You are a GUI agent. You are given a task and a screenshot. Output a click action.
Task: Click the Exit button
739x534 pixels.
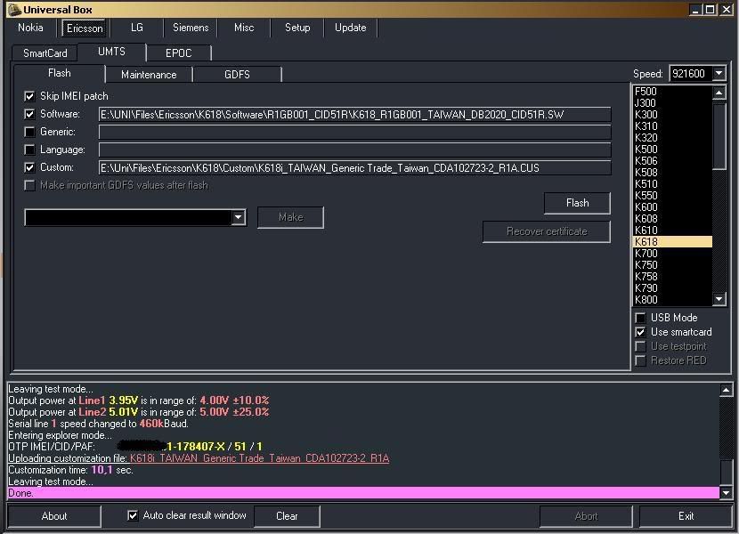[686, 516]
